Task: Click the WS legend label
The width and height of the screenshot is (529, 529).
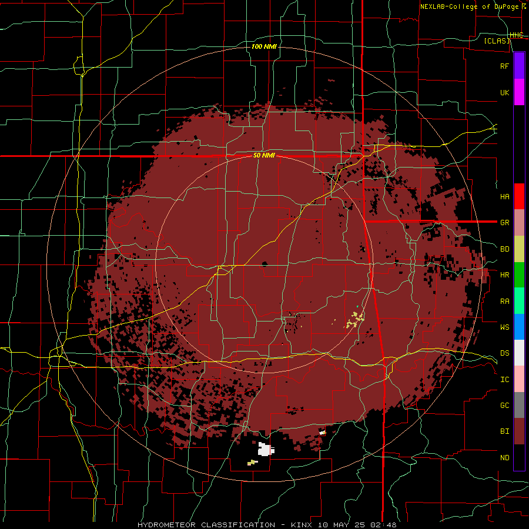Action: [504, 327]
